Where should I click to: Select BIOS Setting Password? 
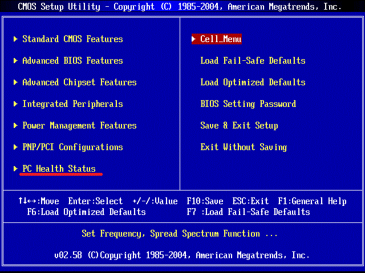(248, 104)
